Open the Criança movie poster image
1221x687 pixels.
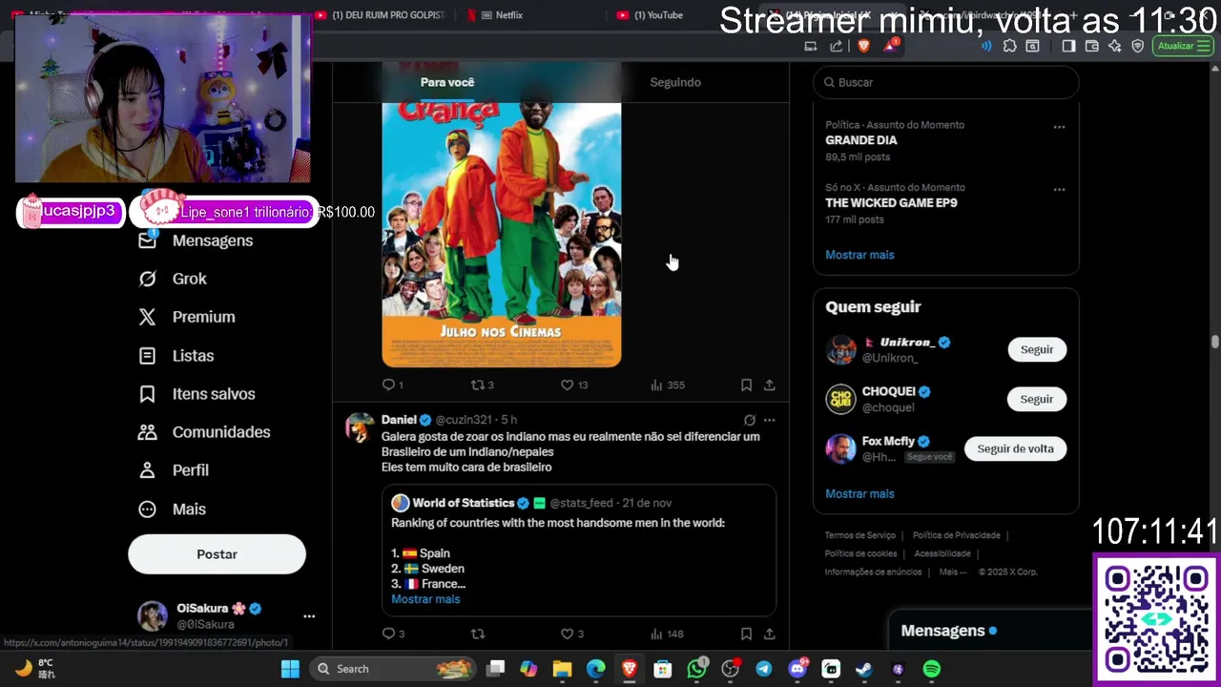coord(502,234)
